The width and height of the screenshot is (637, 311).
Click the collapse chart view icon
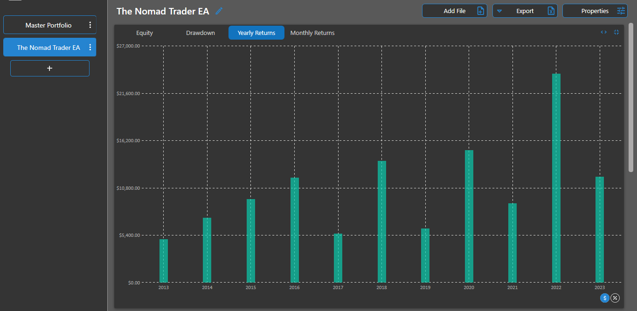point(616,32)
